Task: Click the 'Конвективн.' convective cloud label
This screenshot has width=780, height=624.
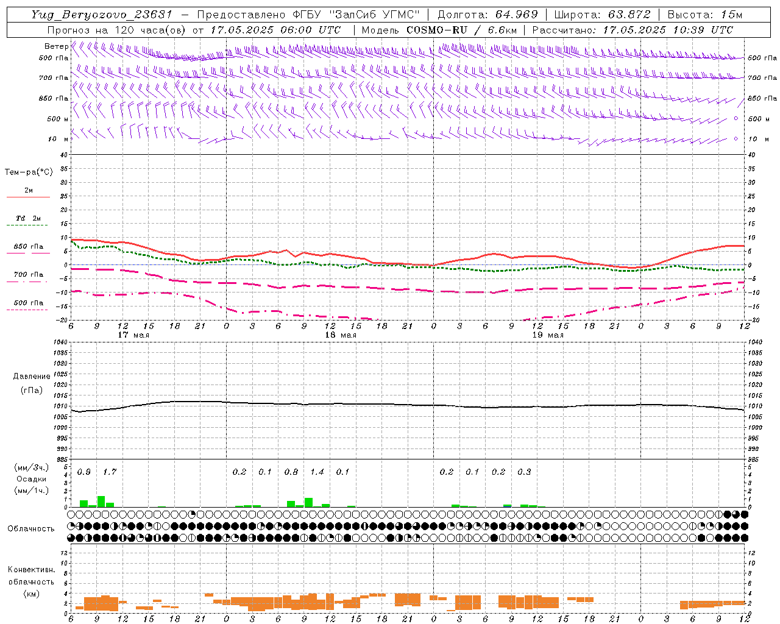Action: click(x=31, y=570)
